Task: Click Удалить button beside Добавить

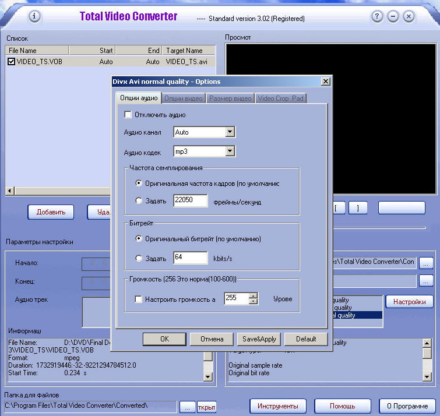Action: coord(99,211)
